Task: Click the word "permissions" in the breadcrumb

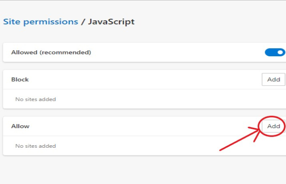Action: pyautogui.click(x=50, y=22)
